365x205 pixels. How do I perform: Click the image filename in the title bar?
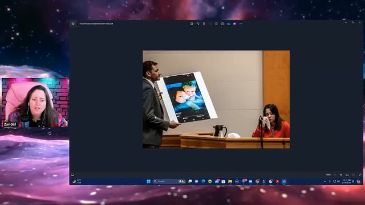96,24
